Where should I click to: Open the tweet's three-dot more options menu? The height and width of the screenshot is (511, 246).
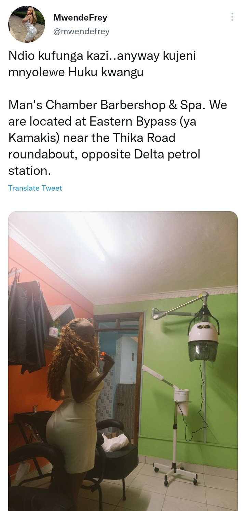point(232,17)
